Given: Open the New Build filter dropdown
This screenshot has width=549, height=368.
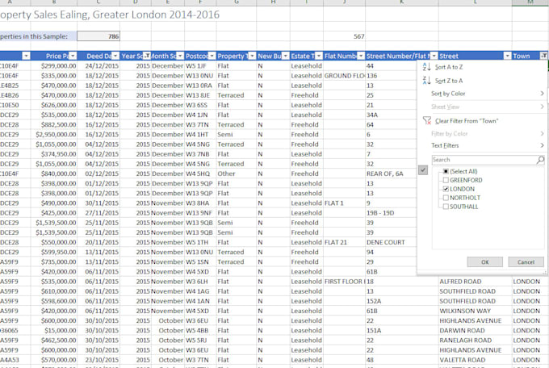Looking at the screenshot, I should (286, 56).
